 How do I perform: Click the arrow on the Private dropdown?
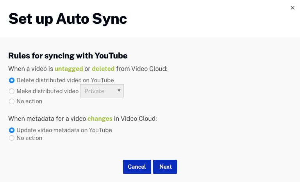(x=119, y=91)
